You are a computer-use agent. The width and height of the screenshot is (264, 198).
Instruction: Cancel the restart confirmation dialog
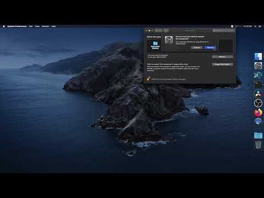197,47
